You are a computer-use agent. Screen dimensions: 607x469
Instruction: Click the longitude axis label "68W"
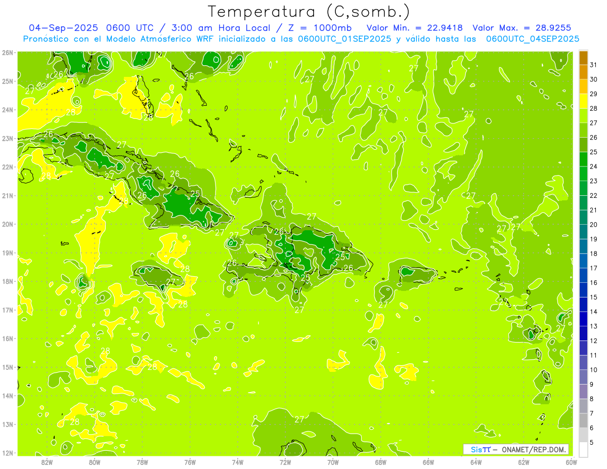[380, 461]
